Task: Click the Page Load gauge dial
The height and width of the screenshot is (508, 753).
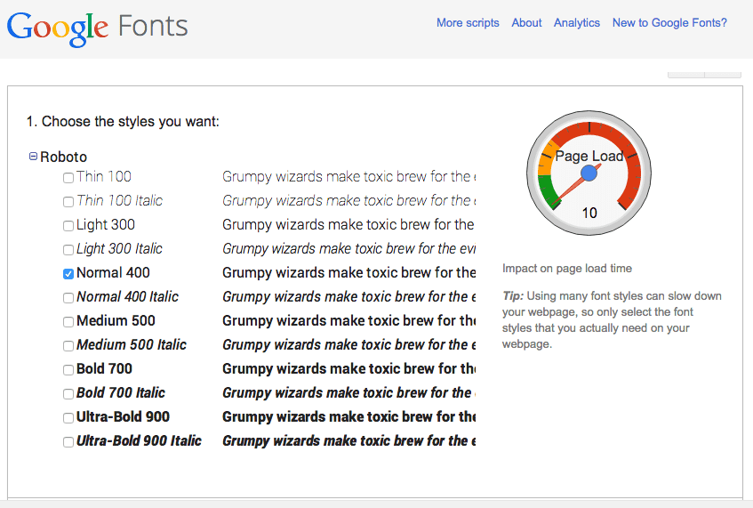Action: coord(589,173)
